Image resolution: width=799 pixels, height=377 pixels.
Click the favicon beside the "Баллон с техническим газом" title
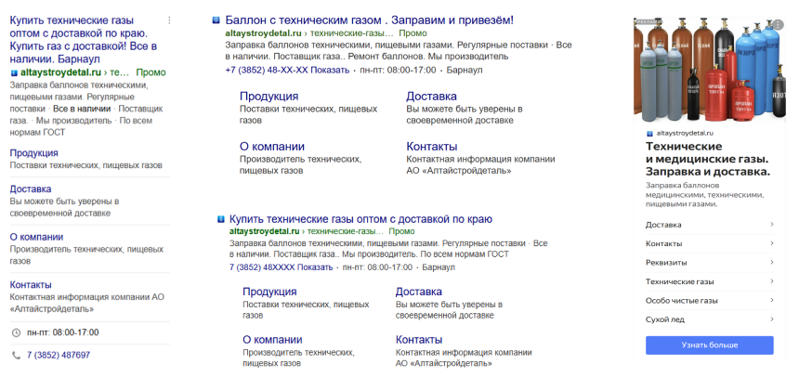tap(216, 19)
